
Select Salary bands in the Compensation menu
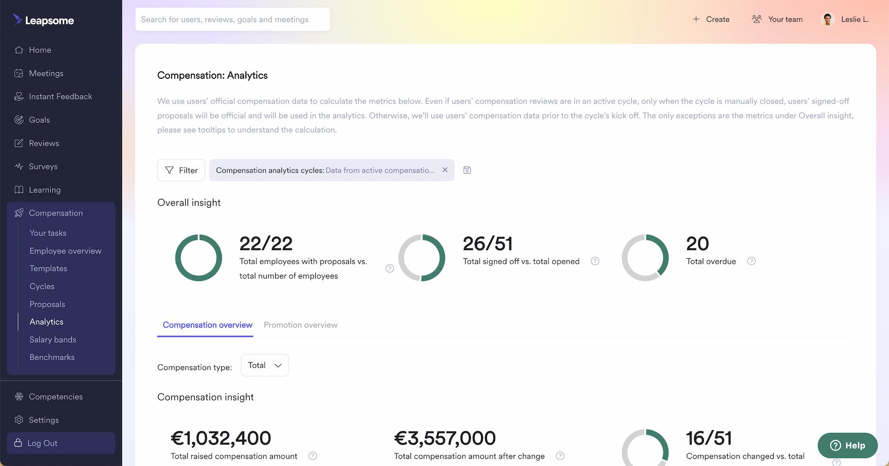pyautogui.click(x=52, y=339)
